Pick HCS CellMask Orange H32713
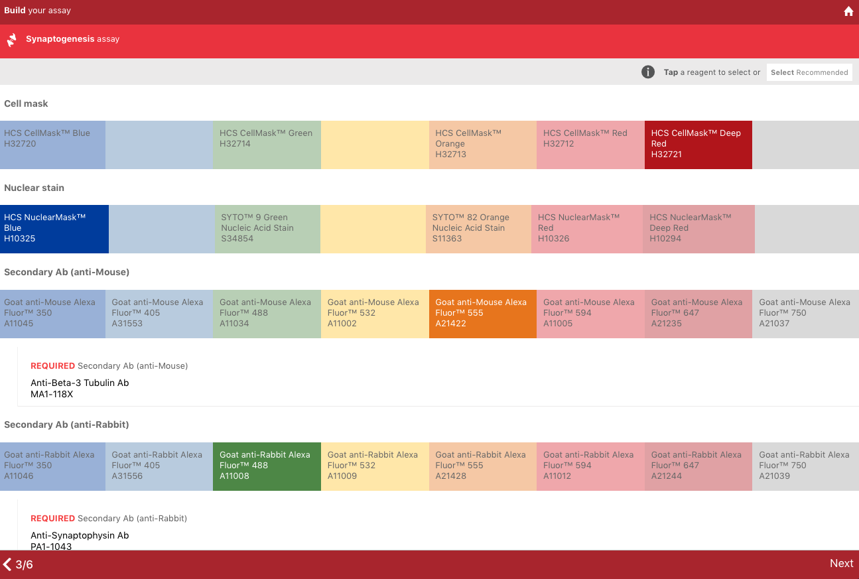859x579 pixels. tap(482, 145)
